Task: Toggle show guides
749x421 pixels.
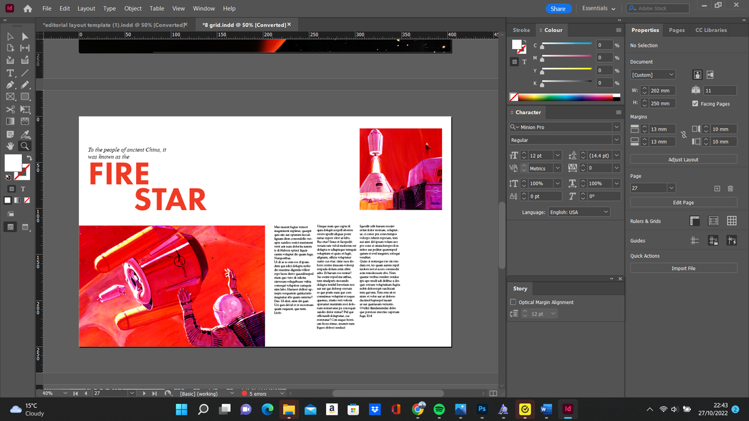Action: tap(695, 241)
